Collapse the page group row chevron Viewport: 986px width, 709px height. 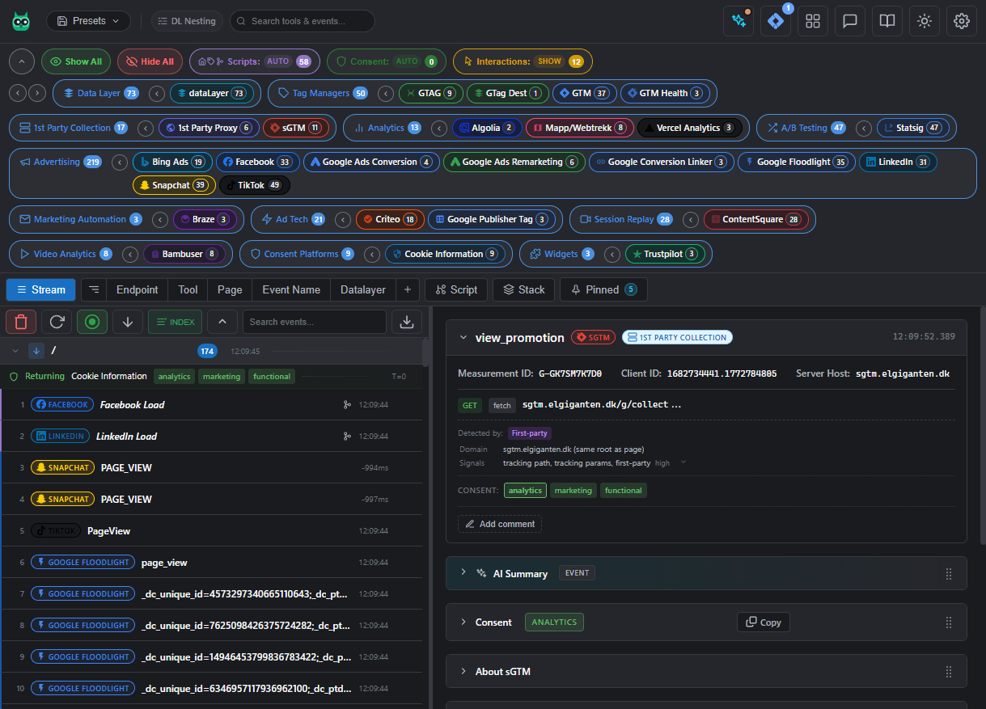[x=15, y=351]
